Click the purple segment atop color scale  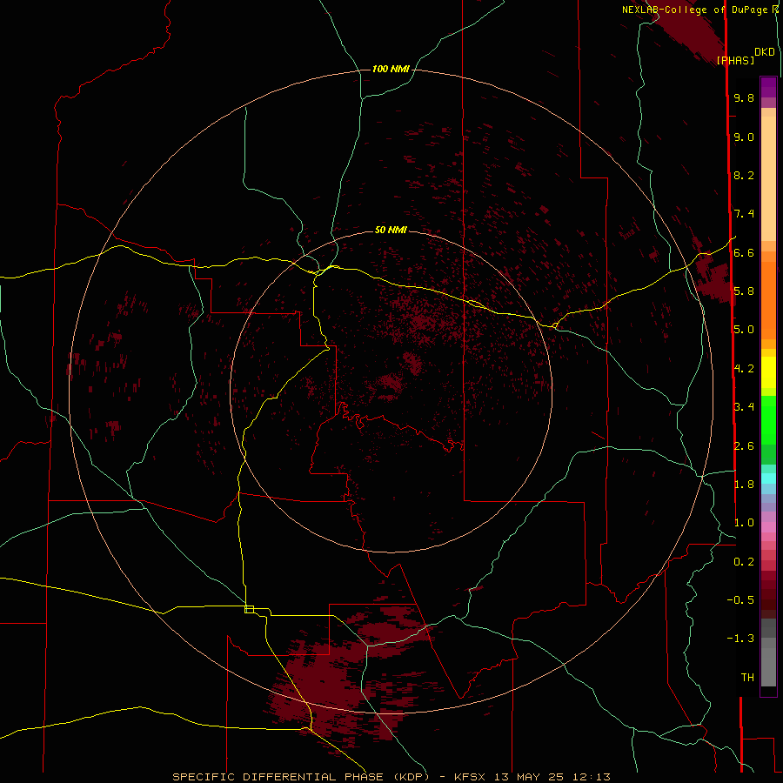point(768,86)
